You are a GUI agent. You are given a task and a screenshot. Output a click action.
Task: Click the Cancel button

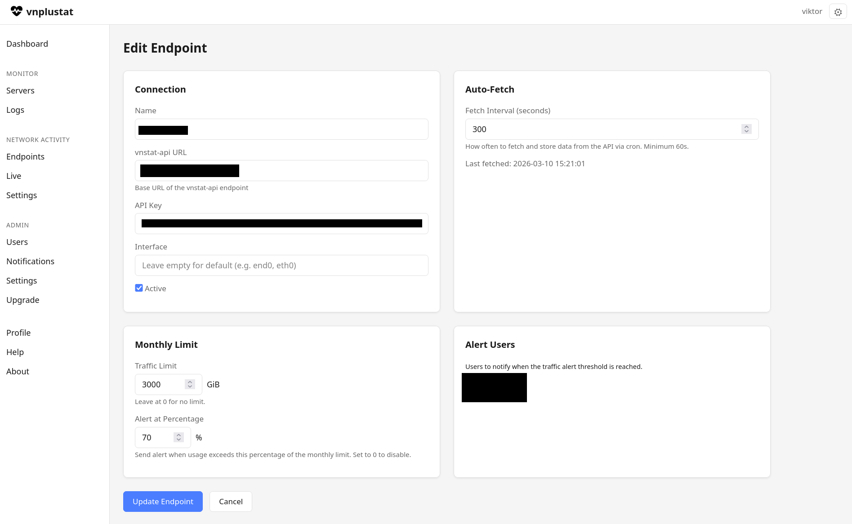[x=231, y=502]
